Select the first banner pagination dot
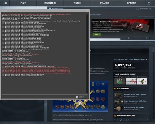 click(131, 38)
